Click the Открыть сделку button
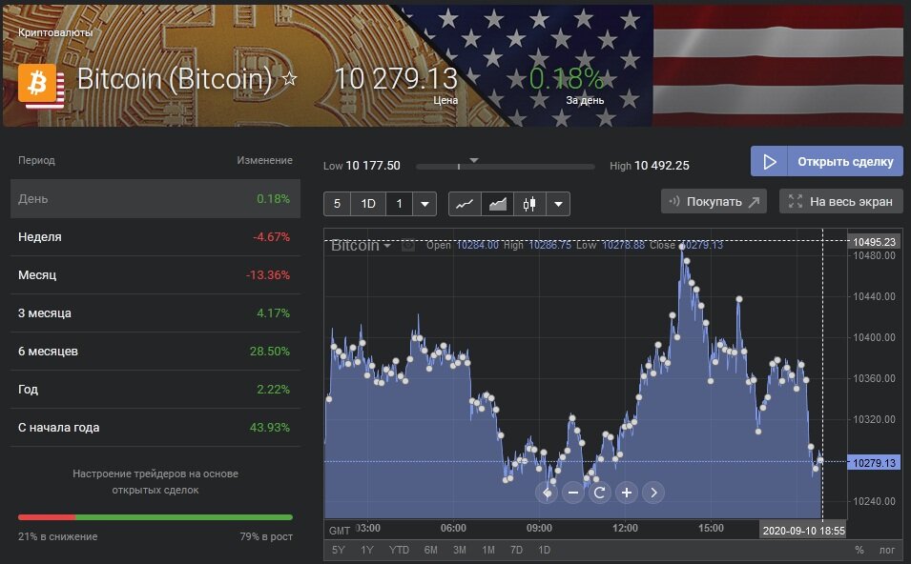Screen dimensions: 911x564 [x=826, y=161]
